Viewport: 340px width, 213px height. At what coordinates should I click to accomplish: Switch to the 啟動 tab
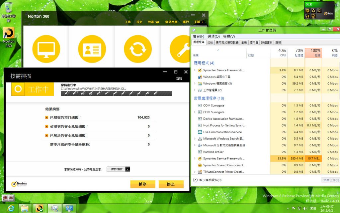click(x=244, y=43)
